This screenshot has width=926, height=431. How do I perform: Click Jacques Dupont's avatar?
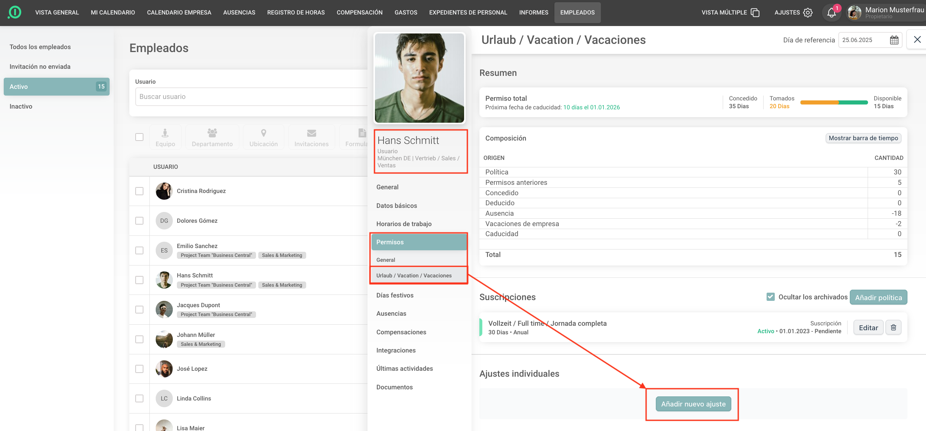(164, 309)
